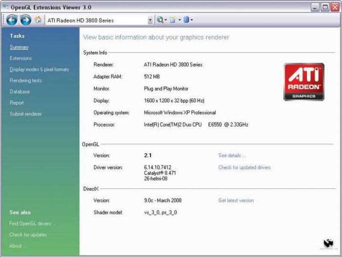
Task: Open the arrow beside the document icon
Action: click(x=179, y=20)
